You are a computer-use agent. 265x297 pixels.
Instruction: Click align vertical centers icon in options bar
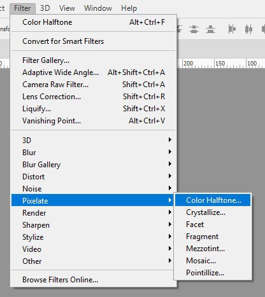194,29
